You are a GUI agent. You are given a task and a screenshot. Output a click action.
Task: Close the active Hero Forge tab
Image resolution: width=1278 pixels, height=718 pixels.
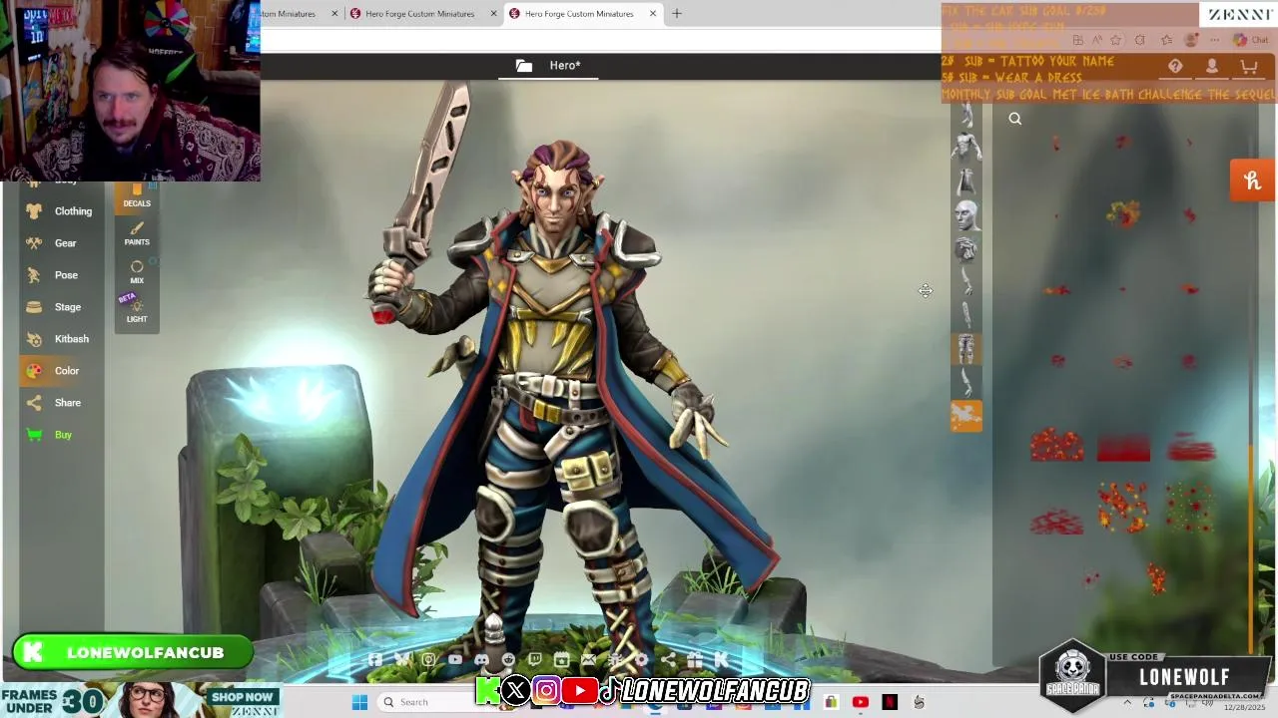(653, 14)
